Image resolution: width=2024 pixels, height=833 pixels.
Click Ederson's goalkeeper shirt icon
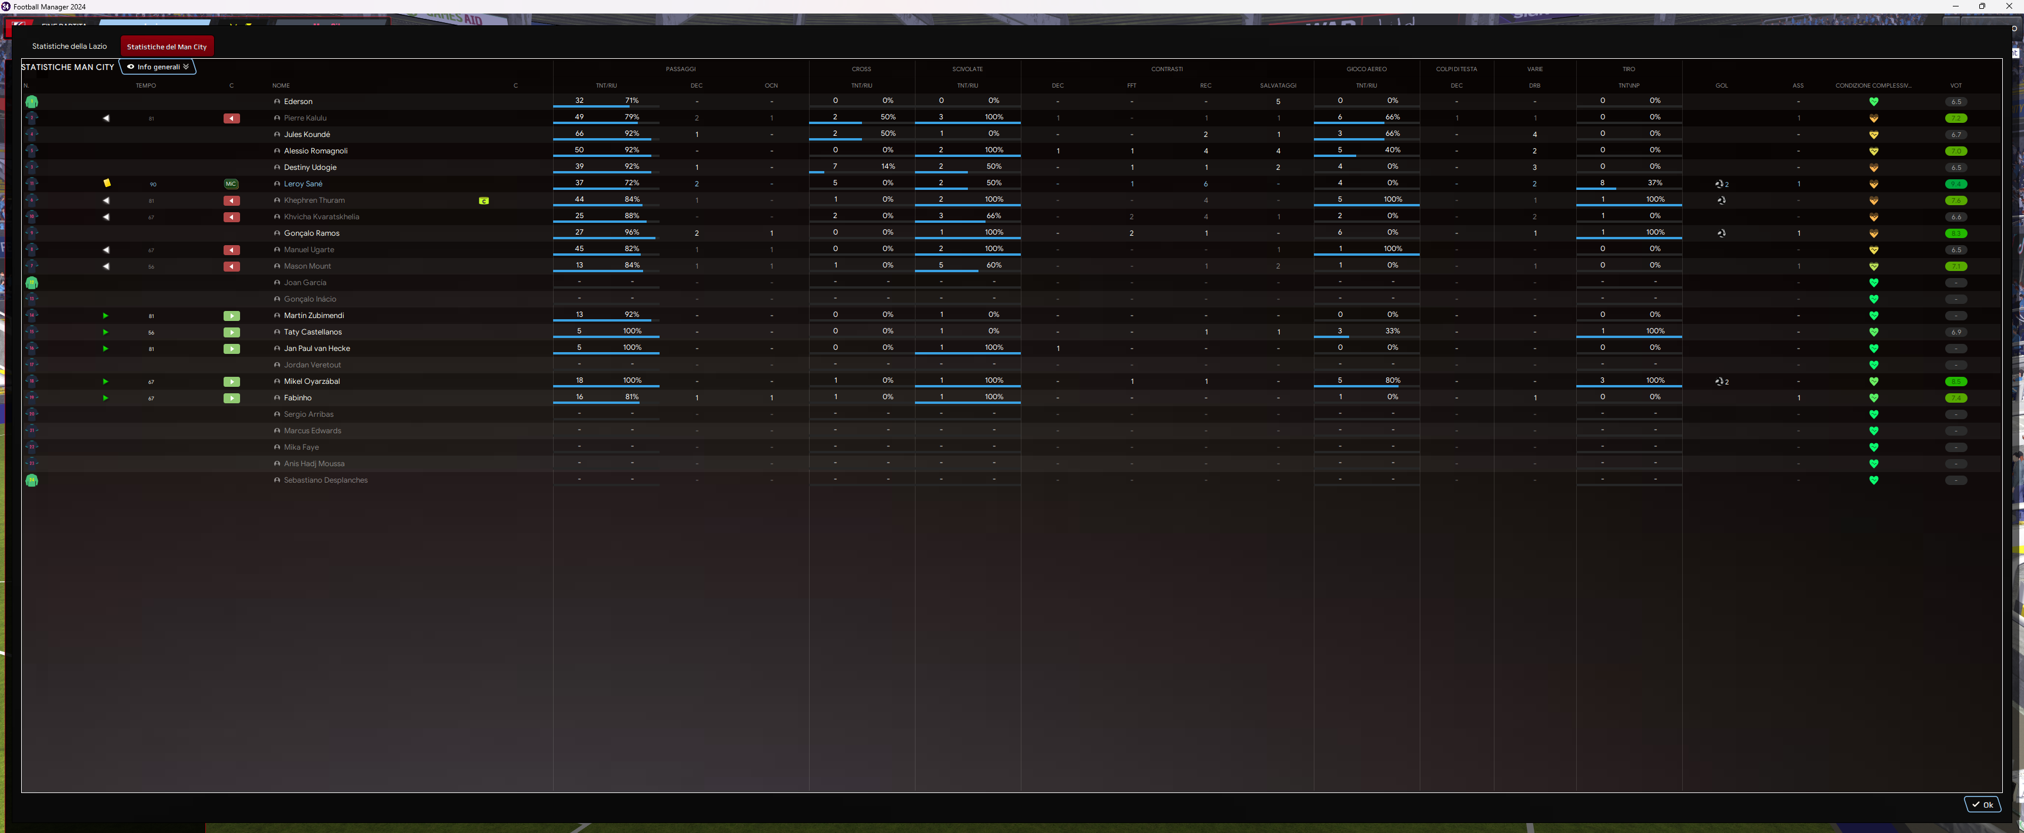coord(31,102)
